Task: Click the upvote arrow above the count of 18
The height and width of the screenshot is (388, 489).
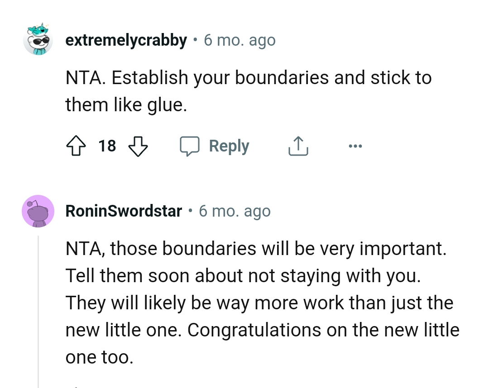Action: tap(77, 146)
